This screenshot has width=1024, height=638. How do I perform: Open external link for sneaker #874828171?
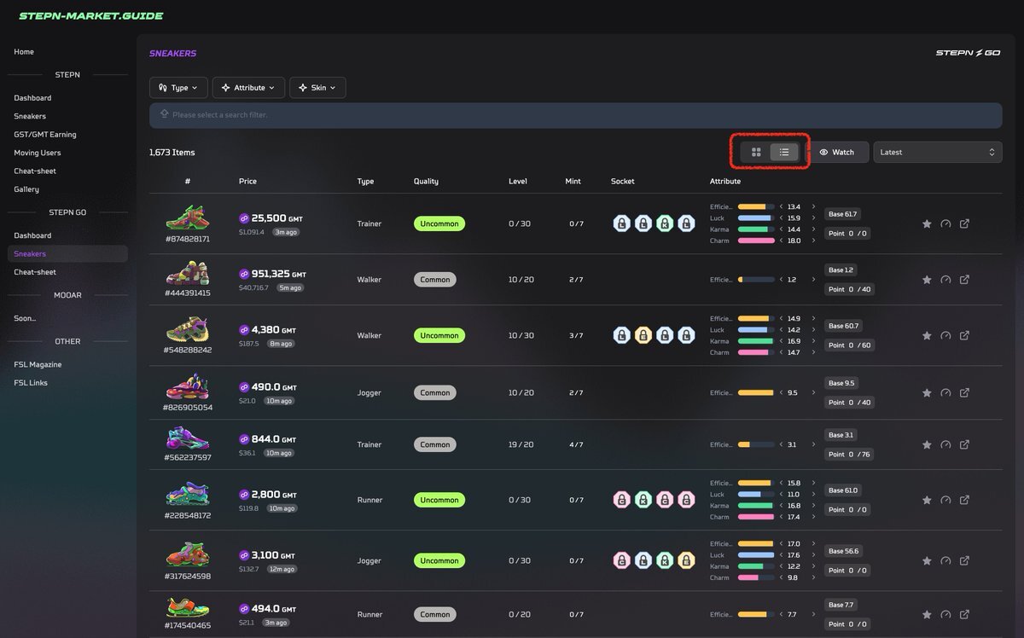964,223
